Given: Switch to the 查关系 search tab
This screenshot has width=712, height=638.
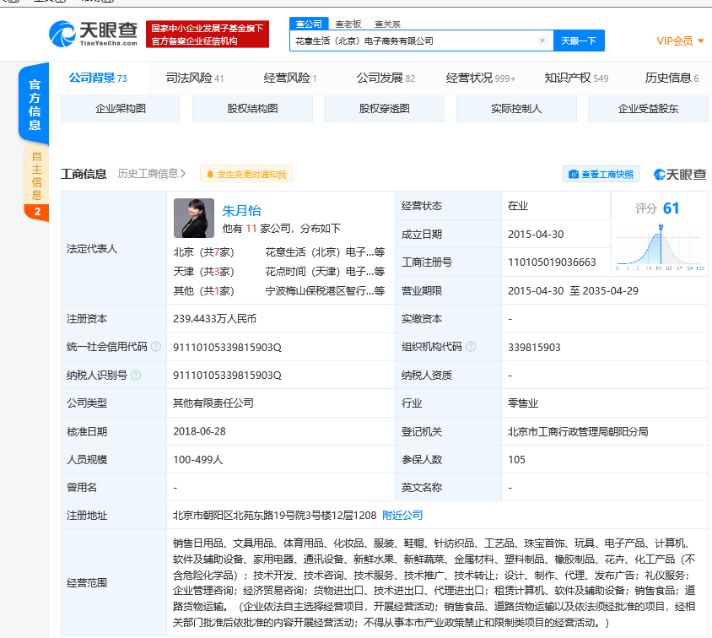Looking at the screenshot, I should tap(387, 24).
